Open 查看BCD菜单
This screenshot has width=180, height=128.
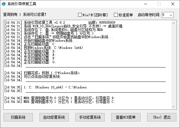(126, 117)
